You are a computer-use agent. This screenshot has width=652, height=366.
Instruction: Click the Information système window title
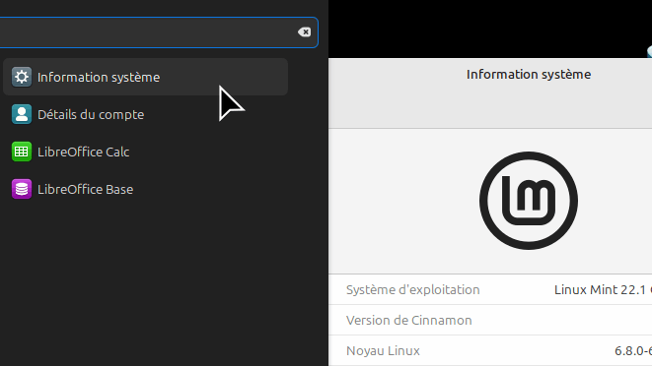pyautogui.click(x=529, y=74)
